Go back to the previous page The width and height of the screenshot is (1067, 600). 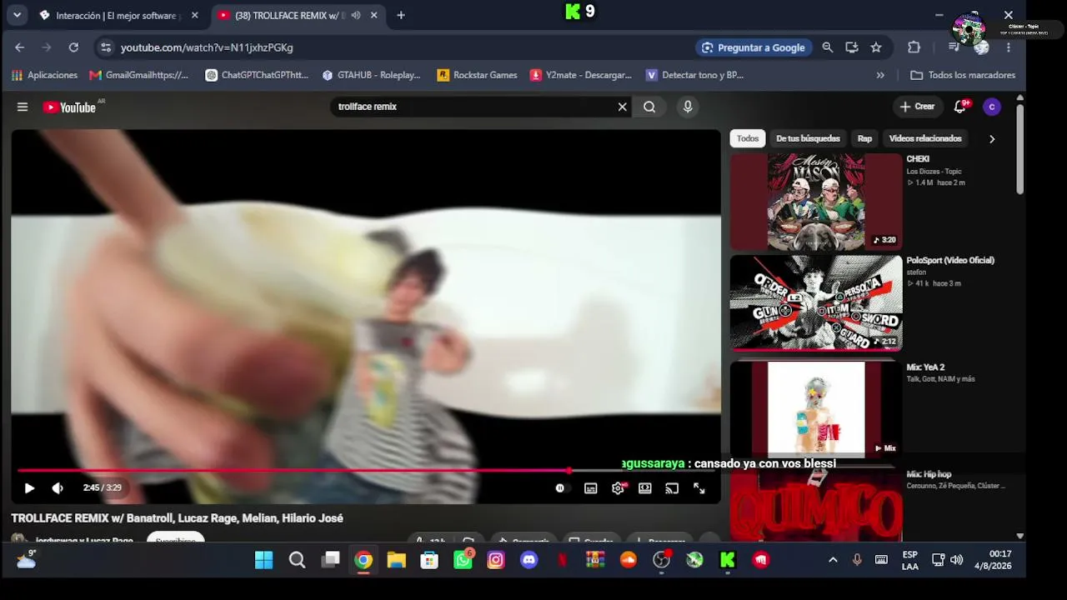pyautogui.click(x=20, y=47)
